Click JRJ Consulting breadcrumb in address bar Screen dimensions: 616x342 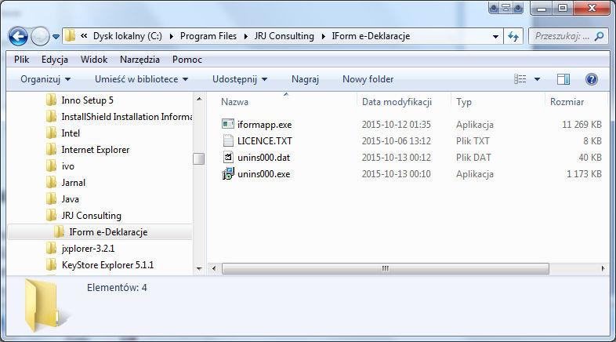pos(284,36)
